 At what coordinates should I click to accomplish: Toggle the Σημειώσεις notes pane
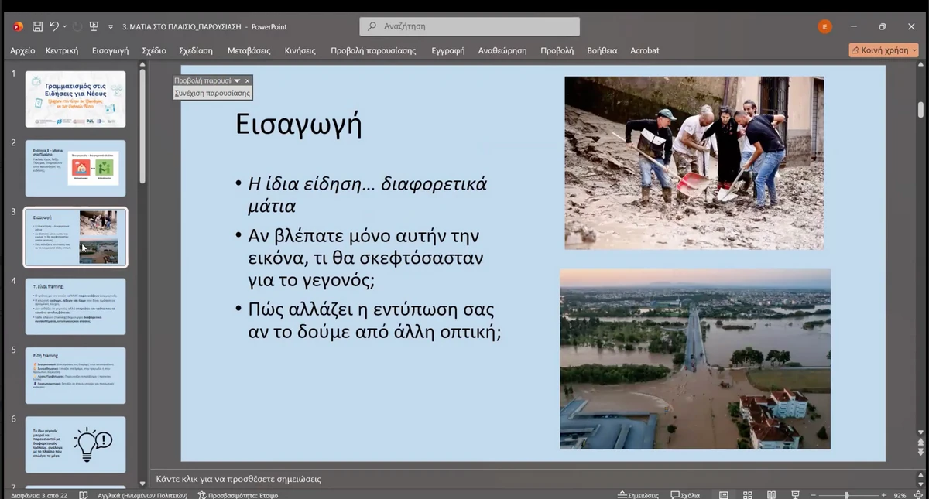(638, 495)
